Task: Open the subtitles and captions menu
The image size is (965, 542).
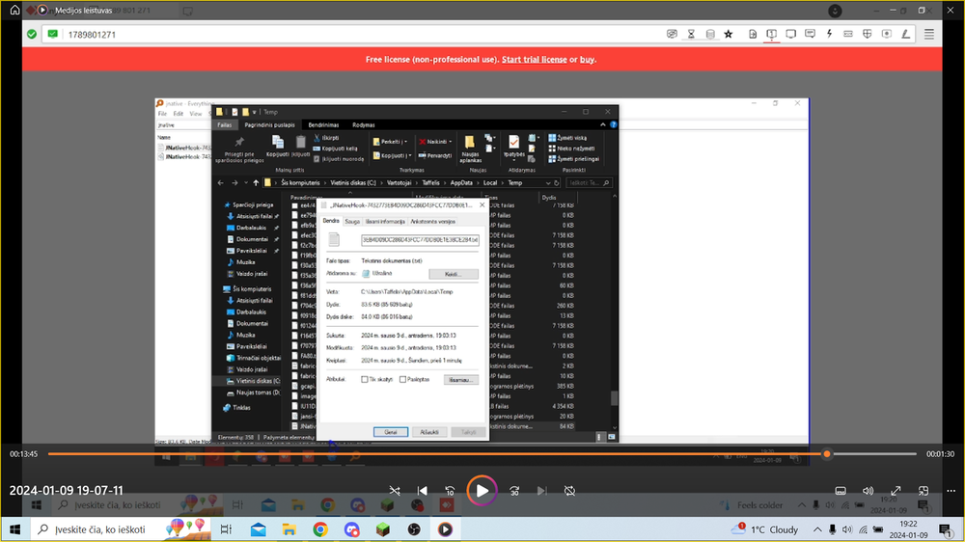Action: pyautogui.click(x=841, y=491)
